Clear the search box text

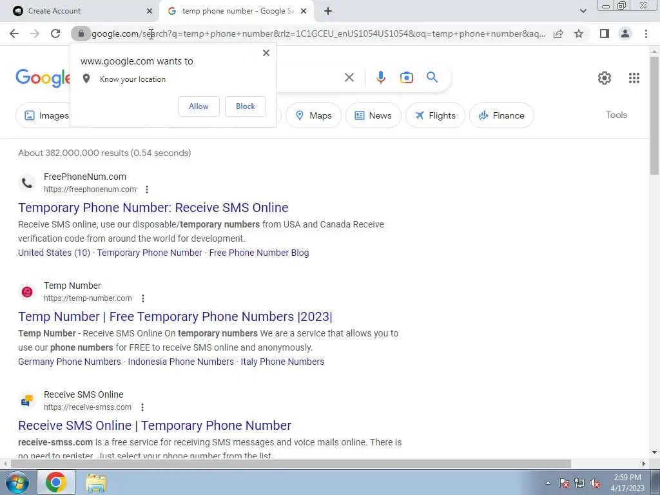[x=349, y=77]
